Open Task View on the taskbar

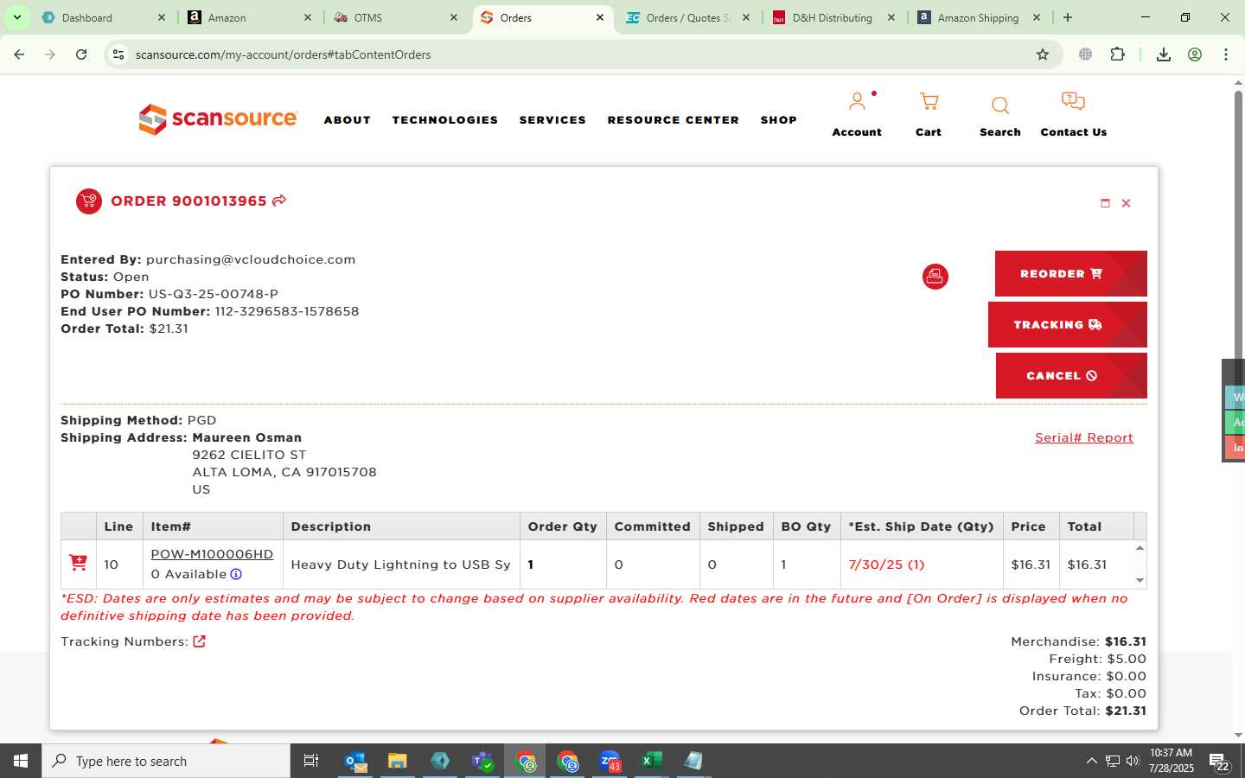(311, 761)
